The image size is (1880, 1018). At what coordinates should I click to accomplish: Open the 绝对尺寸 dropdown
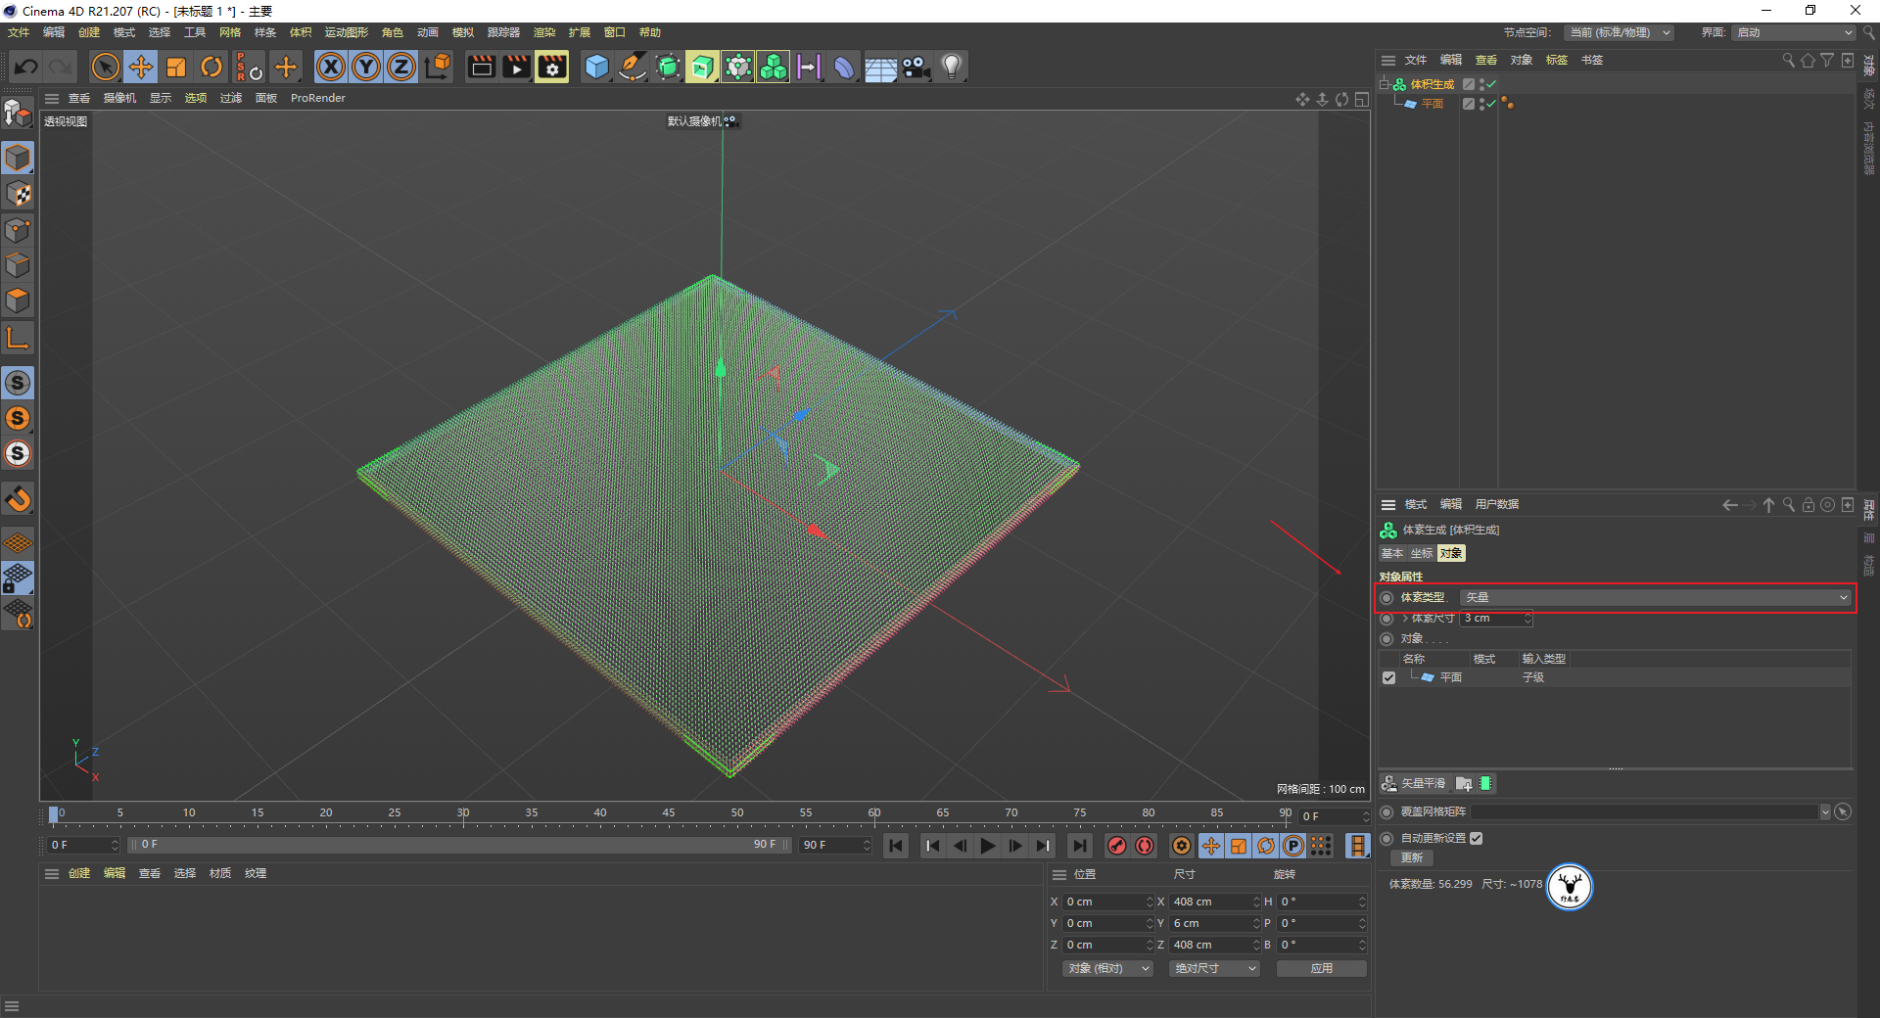(x=1214, y=968)
